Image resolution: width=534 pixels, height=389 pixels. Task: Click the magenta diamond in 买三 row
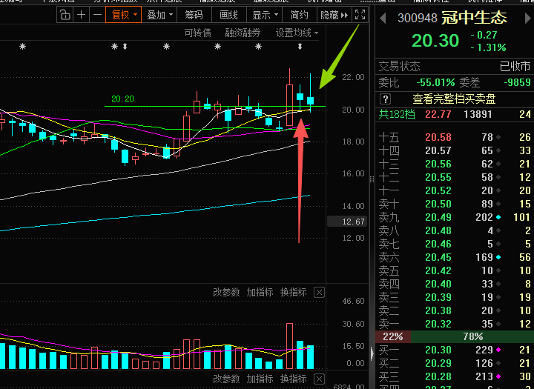pos(498,376)
